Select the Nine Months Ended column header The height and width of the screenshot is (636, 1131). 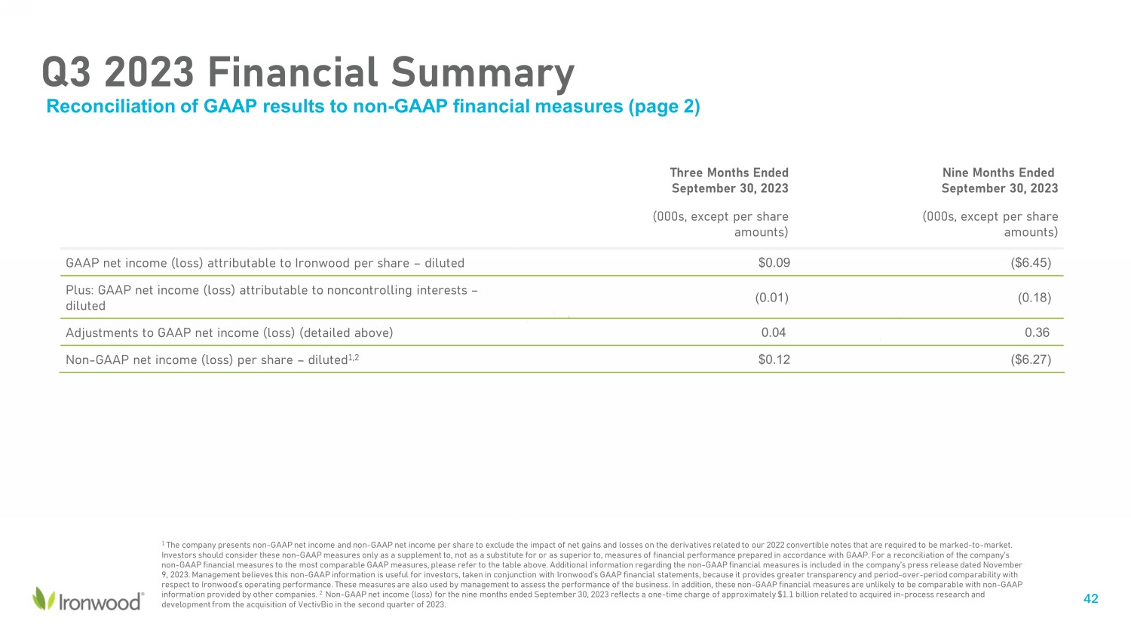(x=999, y=180)
